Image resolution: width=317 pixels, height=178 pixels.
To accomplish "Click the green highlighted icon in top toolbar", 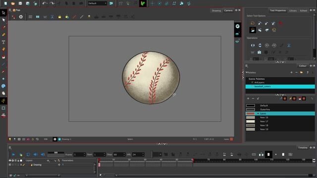I will pos(143,3).
